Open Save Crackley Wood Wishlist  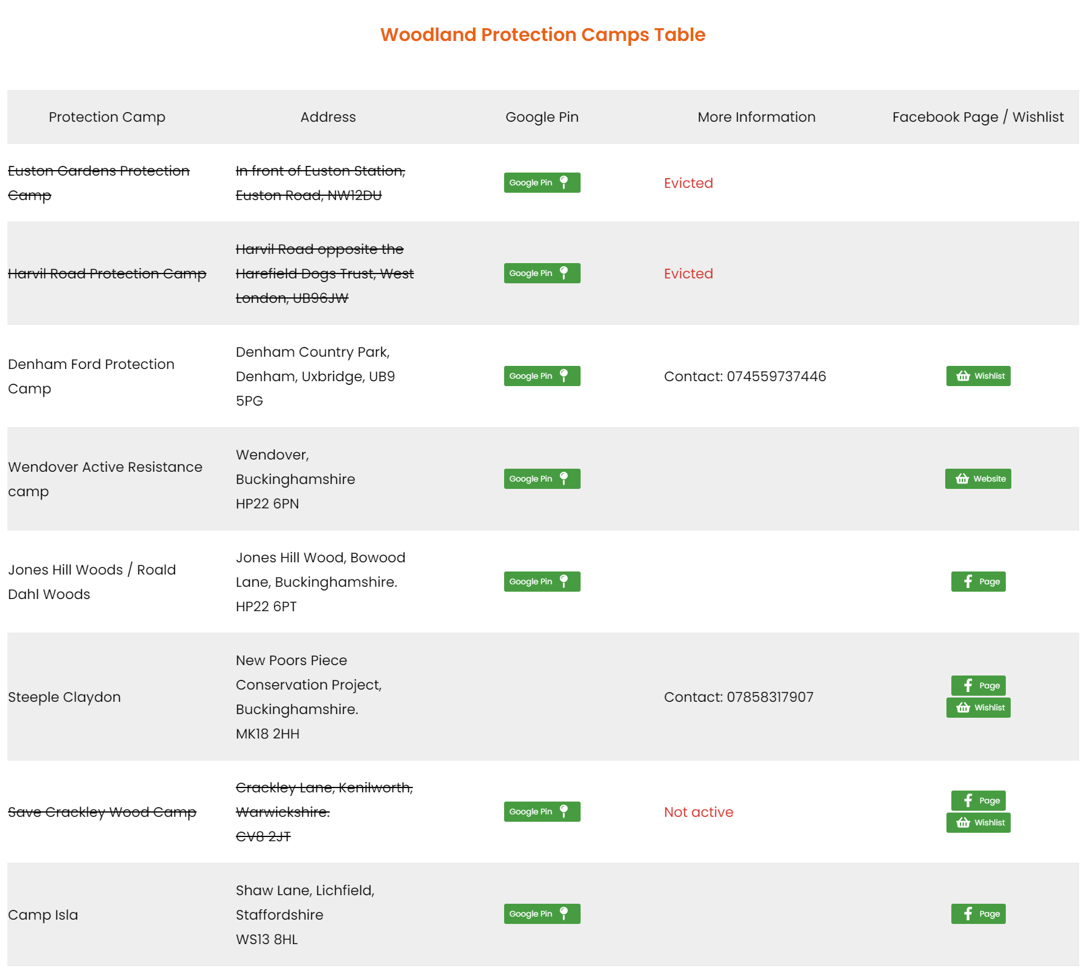pos(978,823)
